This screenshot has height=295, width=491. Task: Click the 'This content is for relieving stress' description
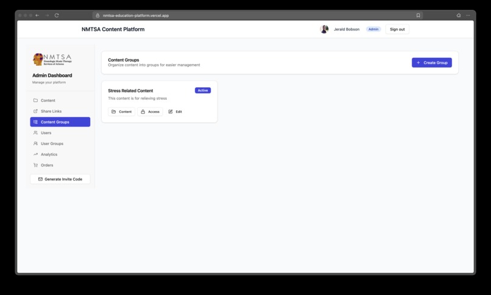(138, 98)
